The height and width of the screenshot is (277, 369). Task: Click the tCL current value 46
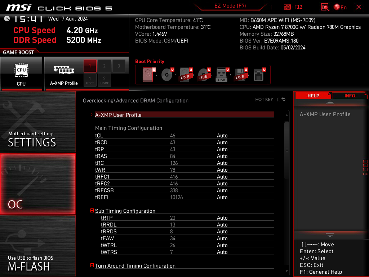click(173, 136)
